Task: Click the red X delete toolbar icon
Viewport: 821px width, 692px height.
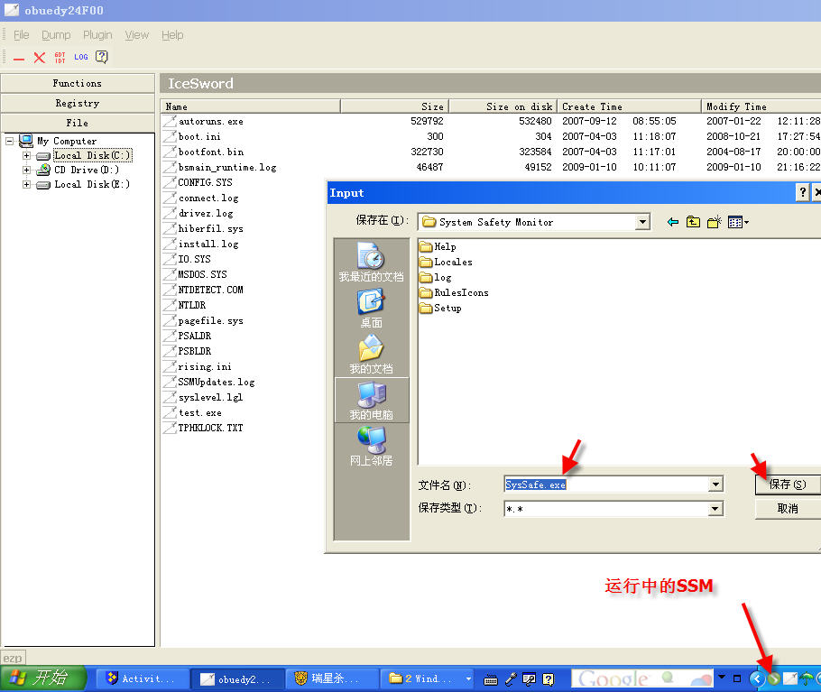Action: click(39, 57)
